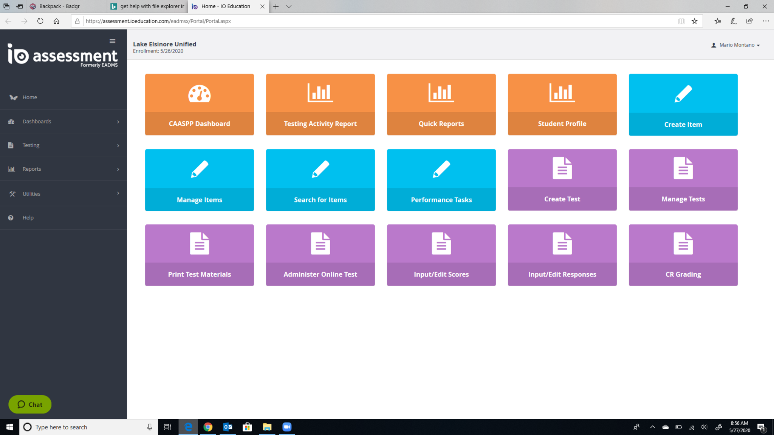Click the favorites star in the address bar
The height and width of the screenshot is (435, 774).
[x=694, y=21]
